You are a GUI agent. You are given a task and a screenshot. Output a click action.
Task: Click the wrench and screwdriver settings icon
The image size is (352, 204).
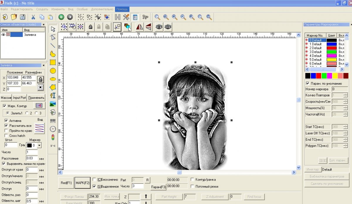pos(126,17)
